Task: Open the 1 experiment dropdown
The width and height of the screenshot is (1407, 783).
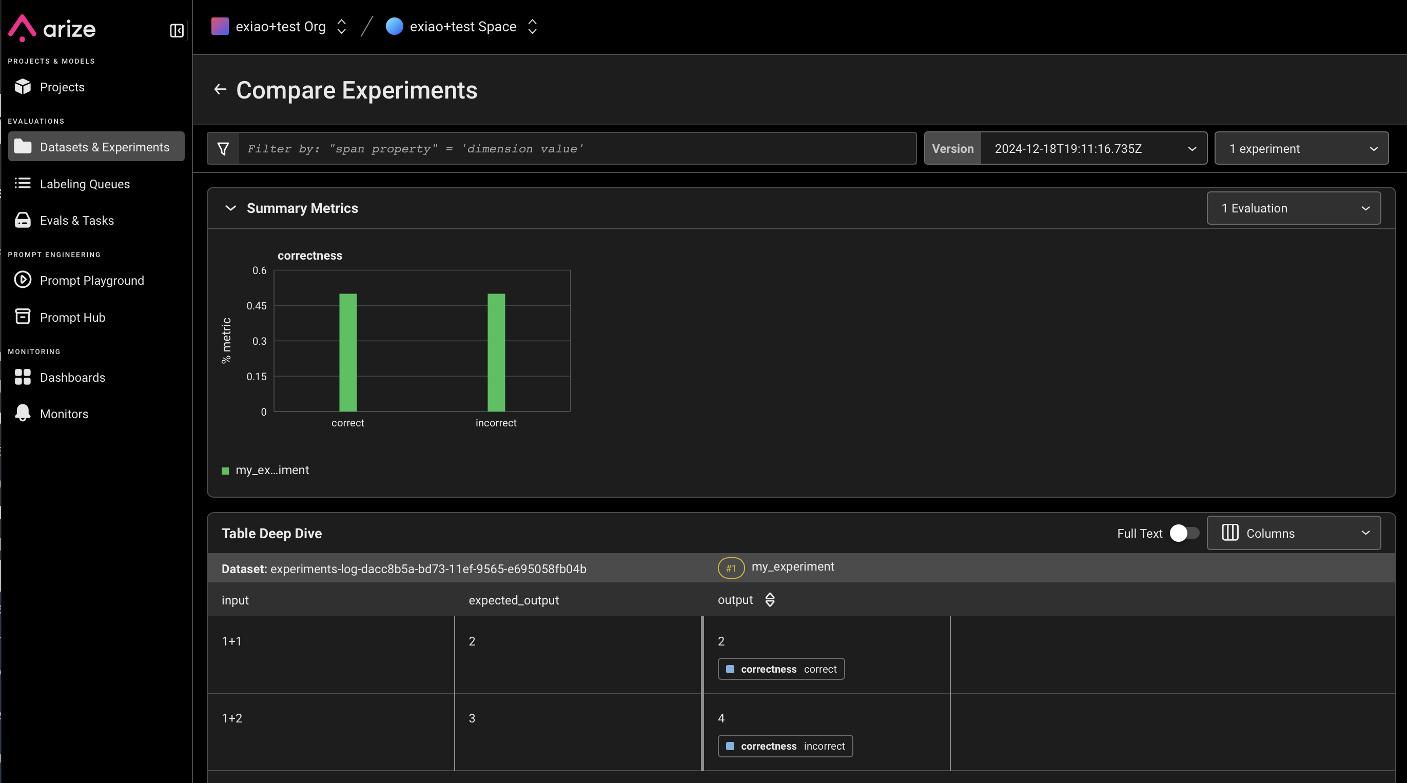Action: [x=1301, y=148]
